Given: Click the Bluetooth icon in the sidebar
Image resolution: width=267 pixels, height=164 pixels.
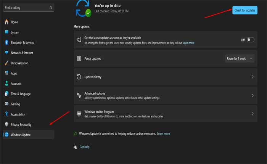Looking at the screenshot, I should point(6,42).
